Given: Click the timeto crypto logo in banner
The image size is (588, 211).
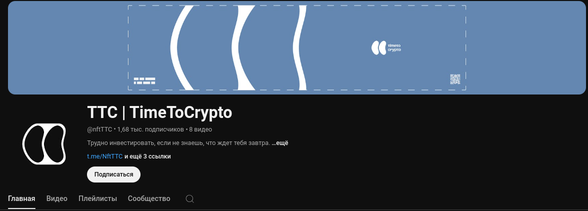Looking at the screenshot, I should coord(386,47).
